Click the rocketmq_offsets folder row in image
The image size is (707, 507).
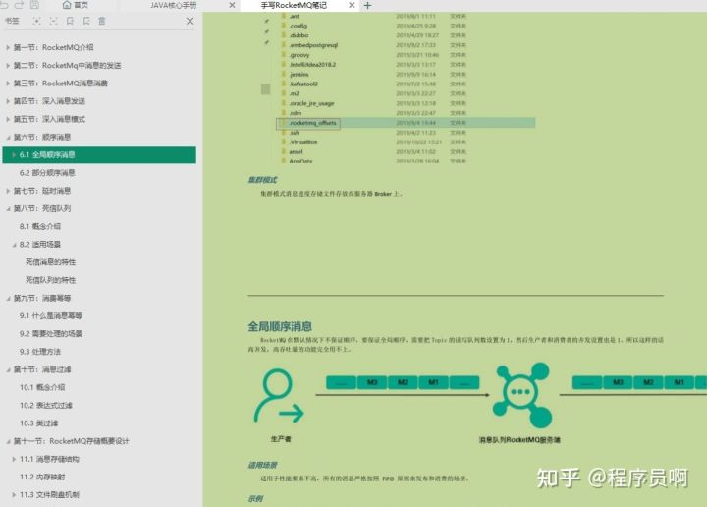406,123
